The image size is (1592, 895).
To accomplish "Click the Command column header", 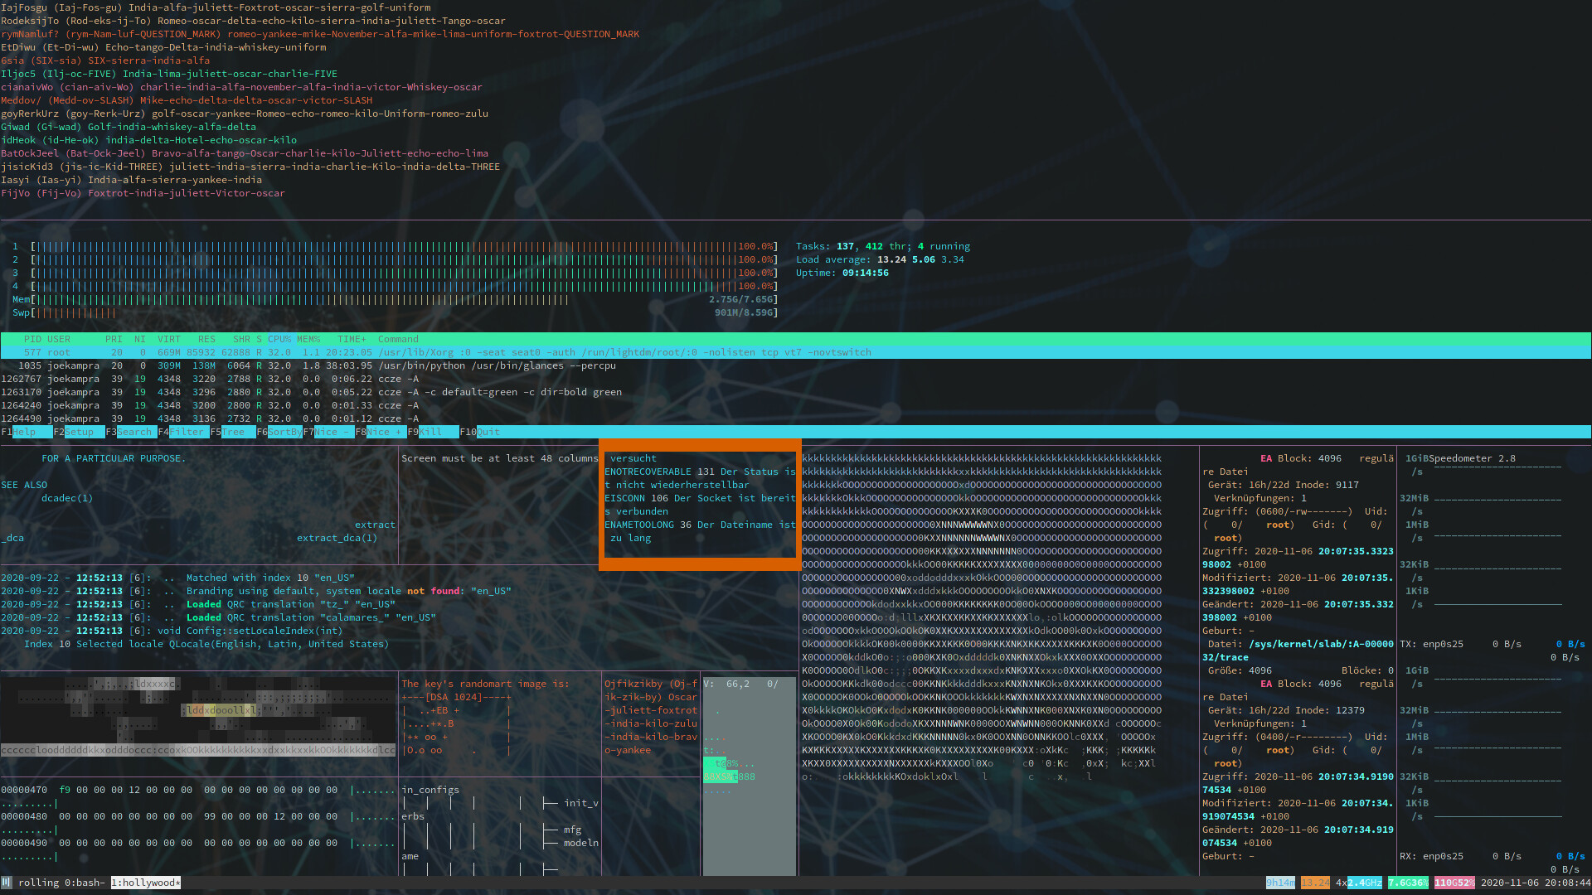I will click(398, 339).
